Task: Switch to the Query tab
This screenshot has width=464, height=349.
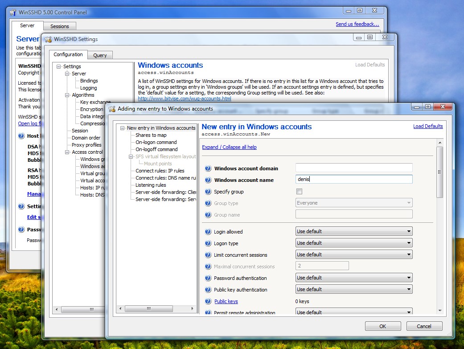Action: (100, 55)
